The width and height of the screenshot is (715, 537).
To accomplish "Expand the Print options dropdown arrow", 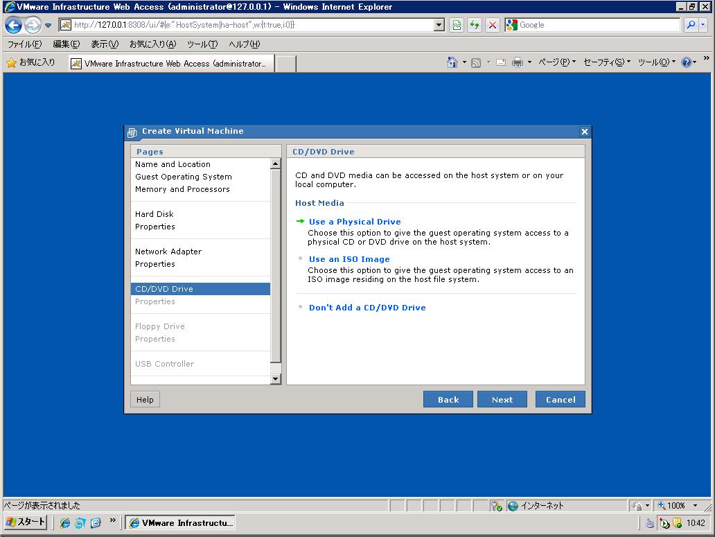I will pyautogui.click(x=529, y=62).
